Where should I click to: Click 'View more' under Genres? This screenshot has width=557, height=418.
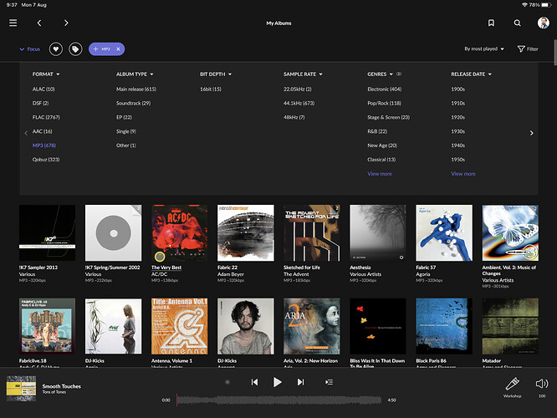[379, 174]
